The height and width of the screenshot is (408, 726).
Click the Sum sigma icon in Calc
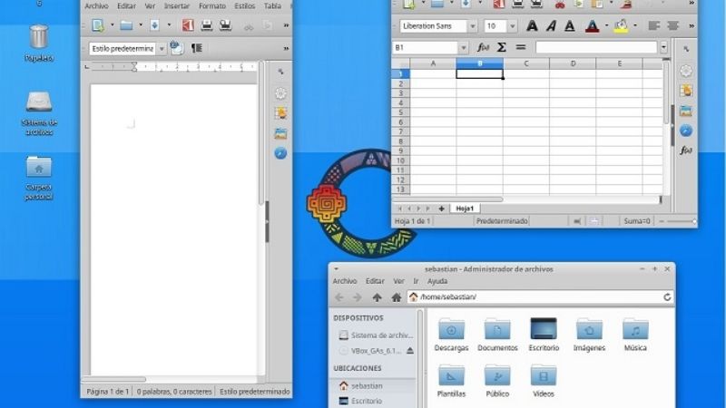502,47
